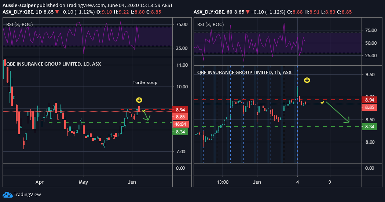Click the 13:00 label on hourly time axis
Screen dimensions: 385x202
(x=223, y=182)
